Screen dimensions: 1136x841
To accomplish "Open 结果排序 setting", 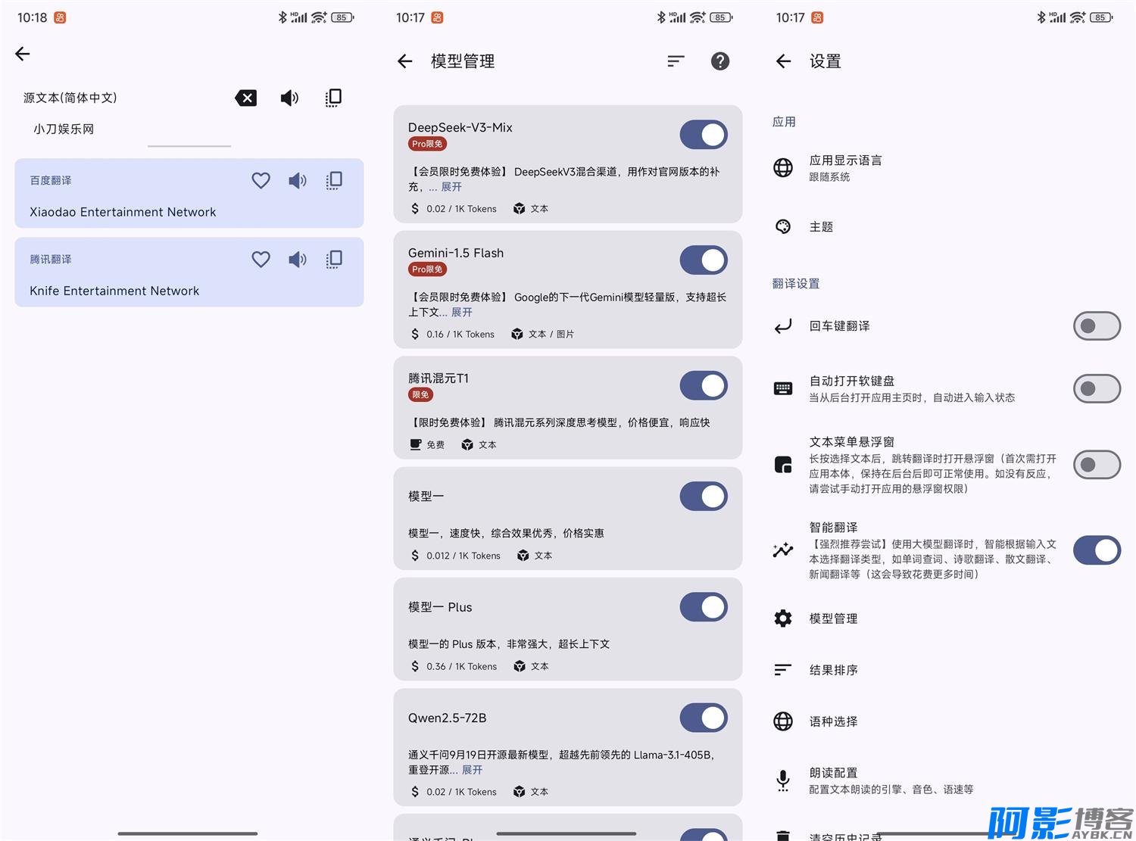I will click(x=946, y=670).
